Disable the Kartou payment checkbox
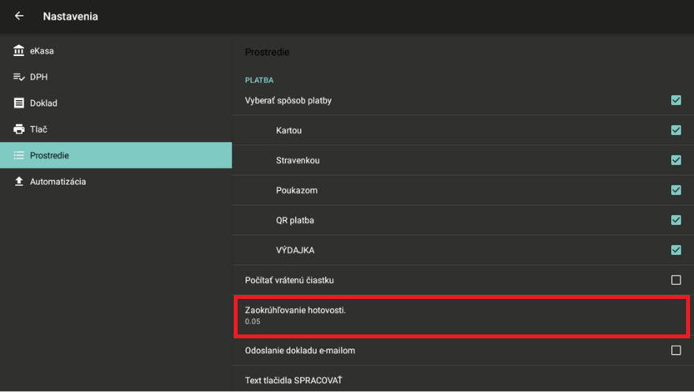 click(x=676, y=130)
